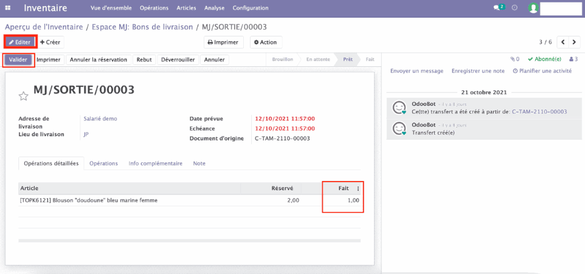585x274 pixels.
Task: Open the apps grid menu icon
Action: pyautogui.click(x=8, y=8)
